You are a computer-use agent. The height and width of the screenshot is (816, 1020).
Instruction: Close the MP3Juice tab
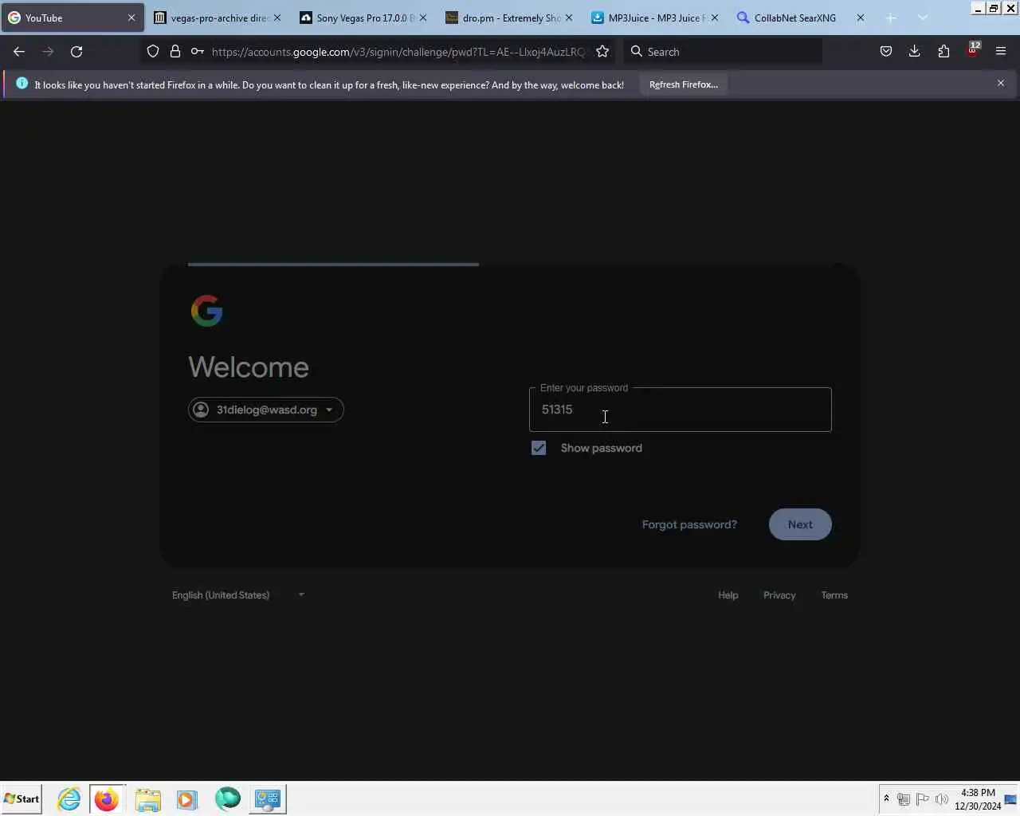pos(715,18)
